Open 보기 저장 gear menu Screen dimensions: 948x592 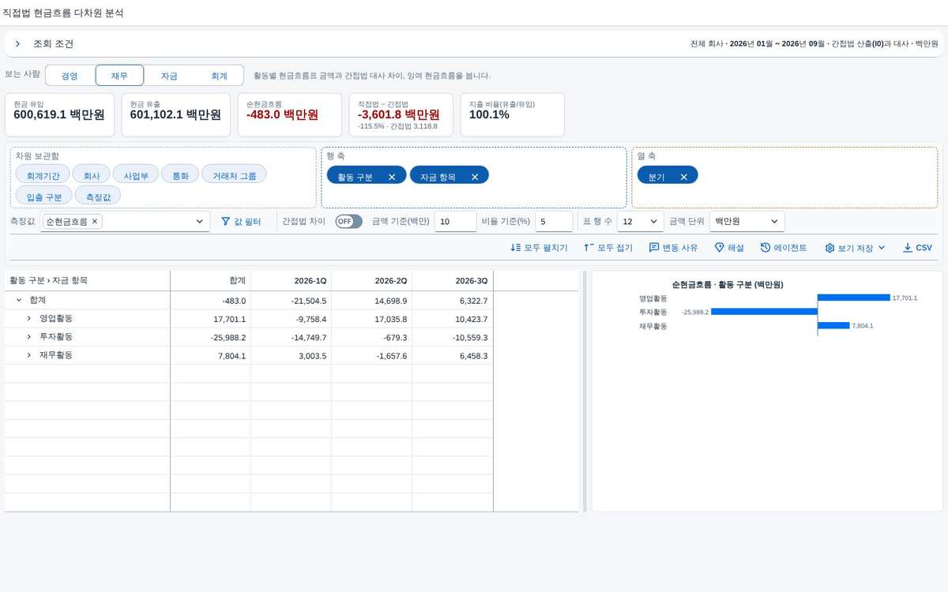[855, 248]
